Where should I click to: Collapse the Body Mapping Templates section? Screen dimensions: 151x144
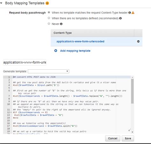pos(1,3)
